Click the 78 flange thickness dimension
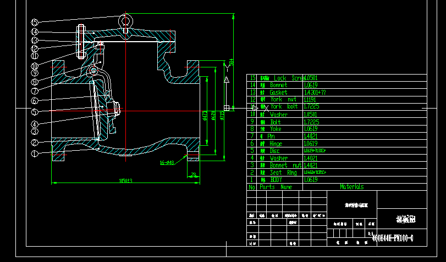Image resolution: width=446 pixels, height=262 pixels. (x=192, y=175)
